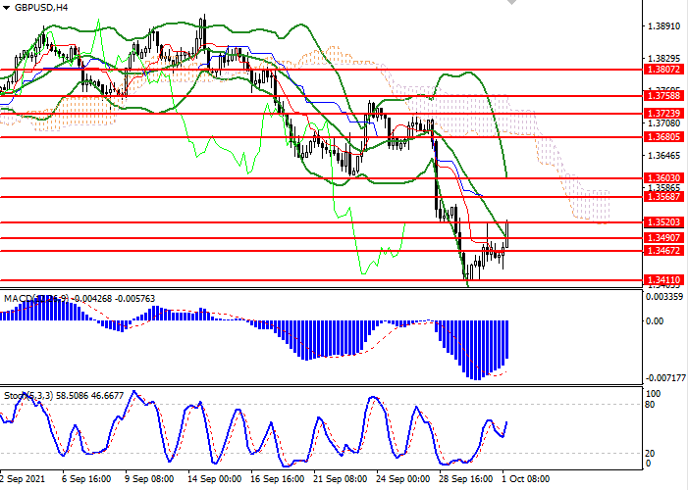Click the GBPUSD,H4 chart title
The image size is (688, 490).
point(41,8)
